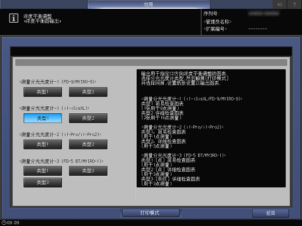Click the 打印模式 button
The width and height of the screenshot is (302, 226).
[151, 213]
